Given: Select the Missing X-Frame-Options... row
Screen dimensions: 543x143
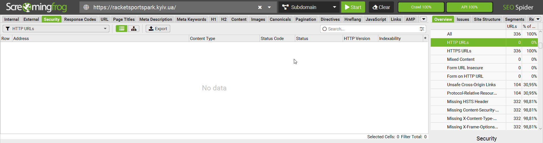Looking at the screenshot, I should [x=484, y=127].
